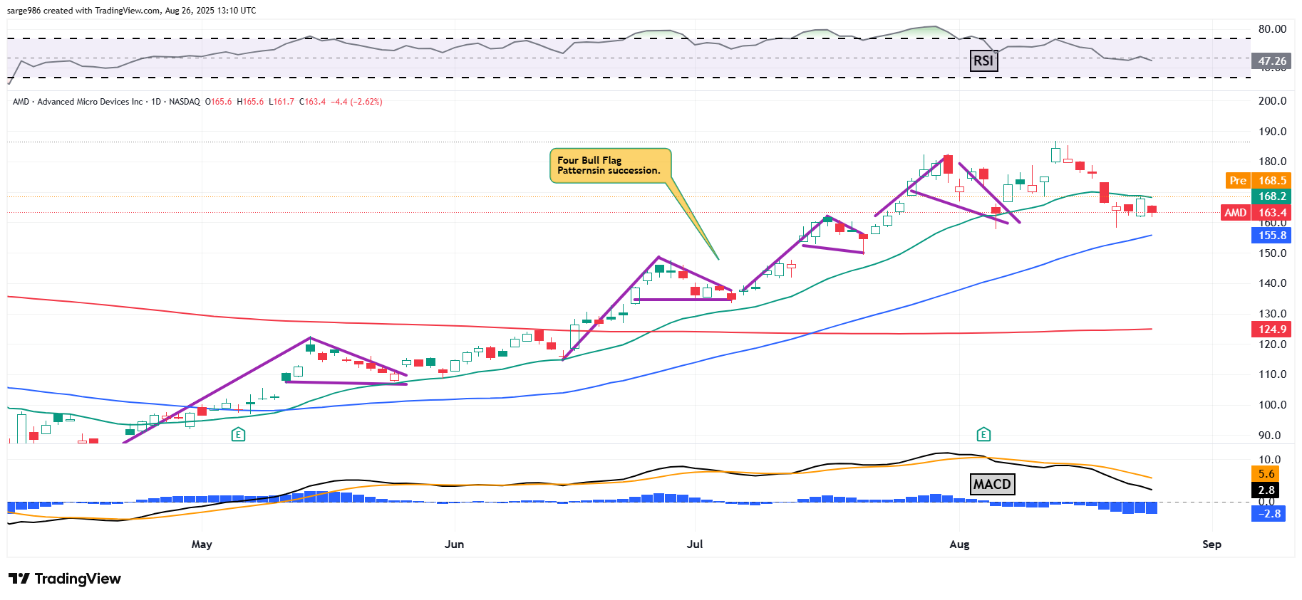The image size is (1302, 600).
Task: Select the Four Bull Flag Patterns callout
Action: click(x=609, y=165)
